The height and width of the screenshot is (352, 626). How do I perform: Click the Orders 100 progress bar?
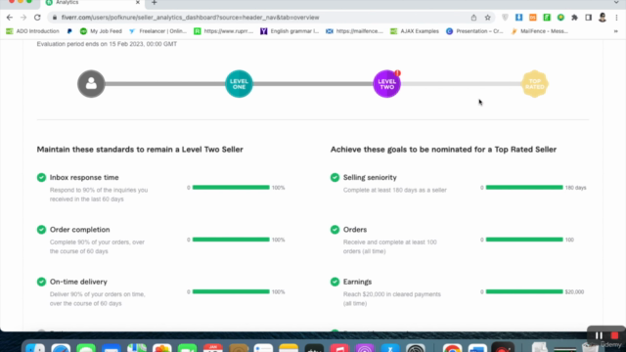[x=524, y=240]
